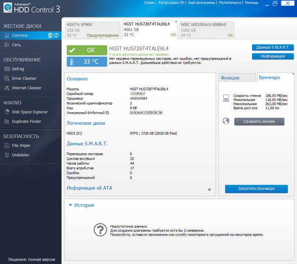Click the green OK status box
Viewport: 297px width, 264px height.
coord(87,50)
